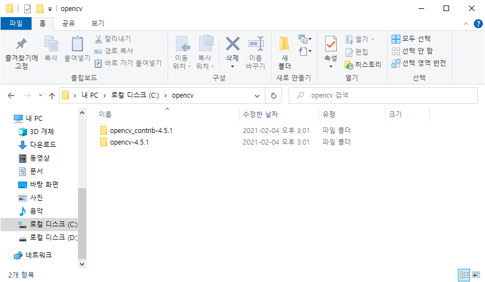Click 내 PC in the address bar

click(x=90, y=95)
